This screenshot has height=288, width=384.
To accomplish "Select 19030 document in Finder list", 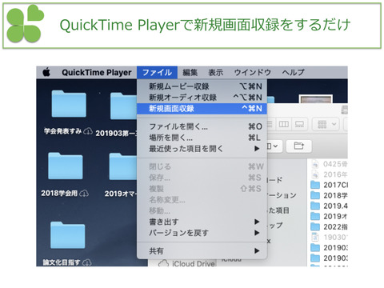I will [x=330, y=238].
